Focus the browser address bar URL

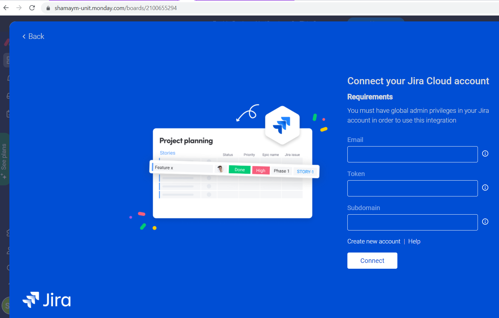tap(116, 8)
